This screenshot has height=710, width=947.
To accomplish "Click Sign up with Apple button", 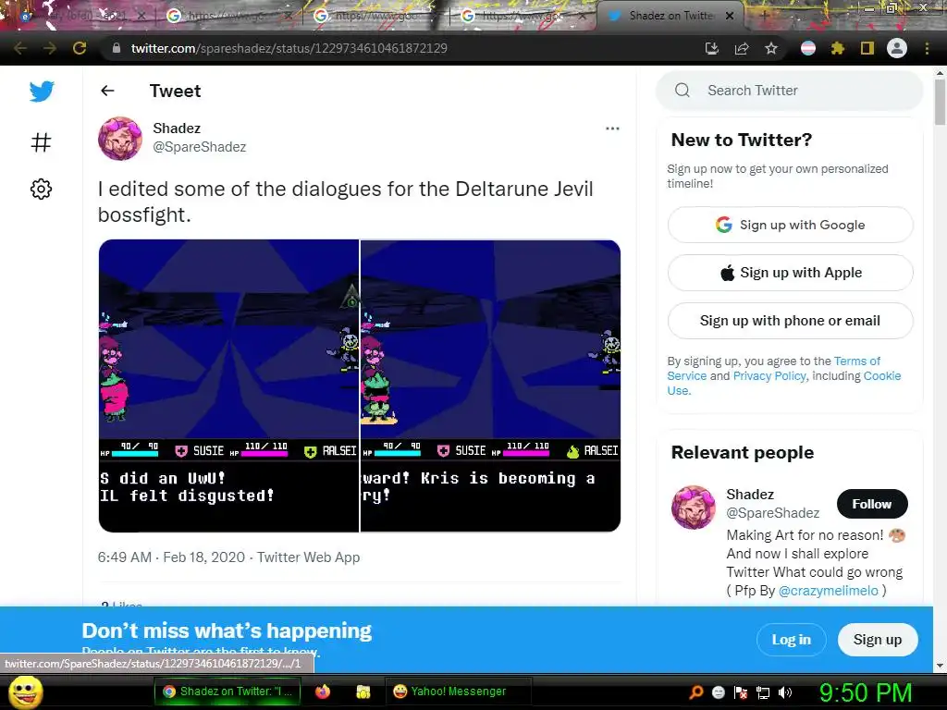I will [790, 273].
